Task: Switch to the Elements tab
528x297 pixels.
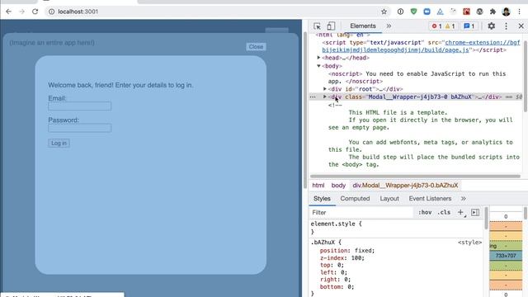Action: (363, 26)
